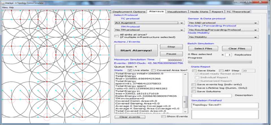The image size is (271, 125).
Task: Open the Help menu
Action: pyautogui.click(x=11, y=7)
